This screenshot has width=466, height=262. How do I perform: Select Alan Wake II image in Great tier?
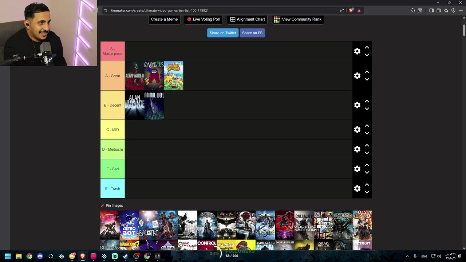pos(135,76)
